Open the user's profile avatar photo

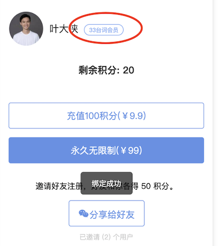[26, 28]
